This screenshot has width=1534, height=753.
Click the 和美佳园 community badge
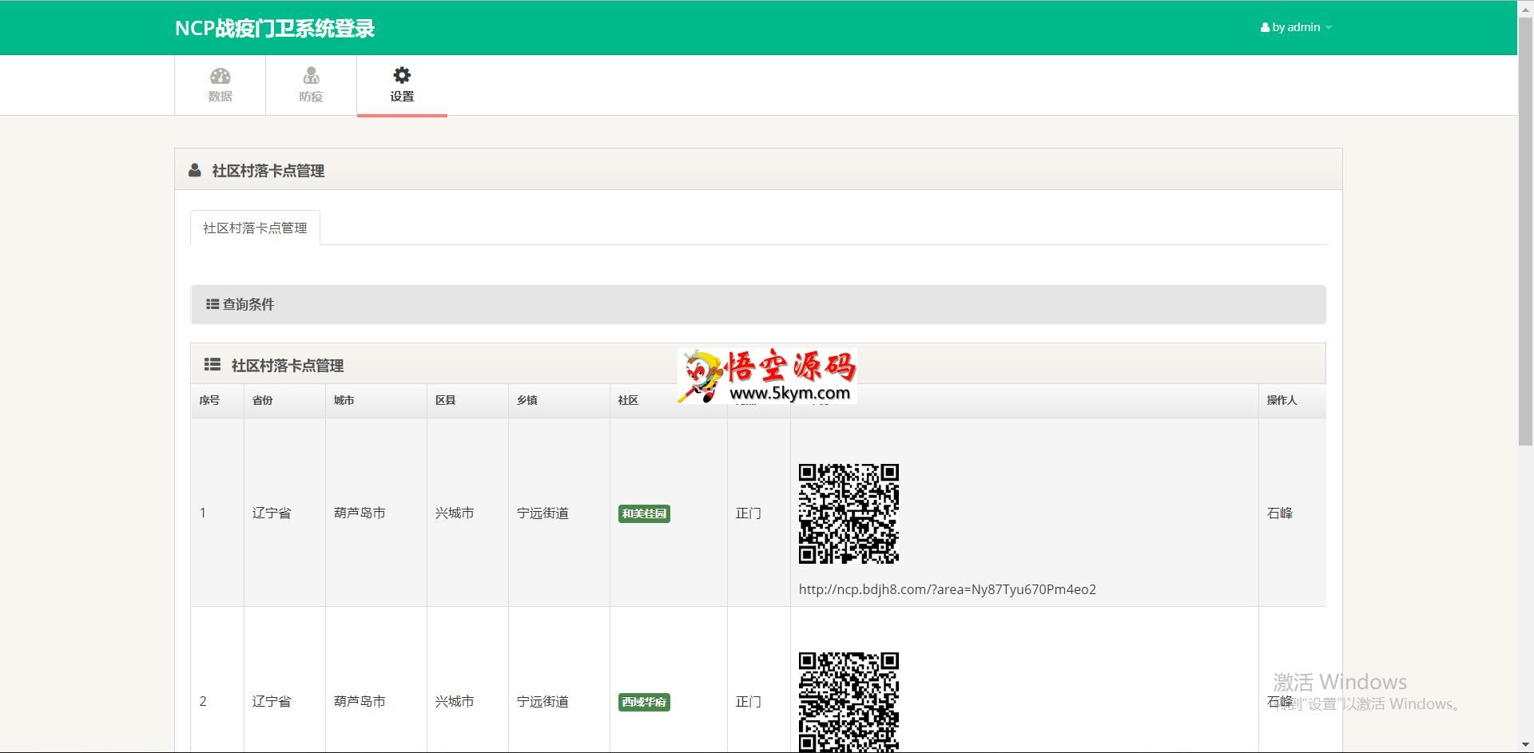coord(644,513)
